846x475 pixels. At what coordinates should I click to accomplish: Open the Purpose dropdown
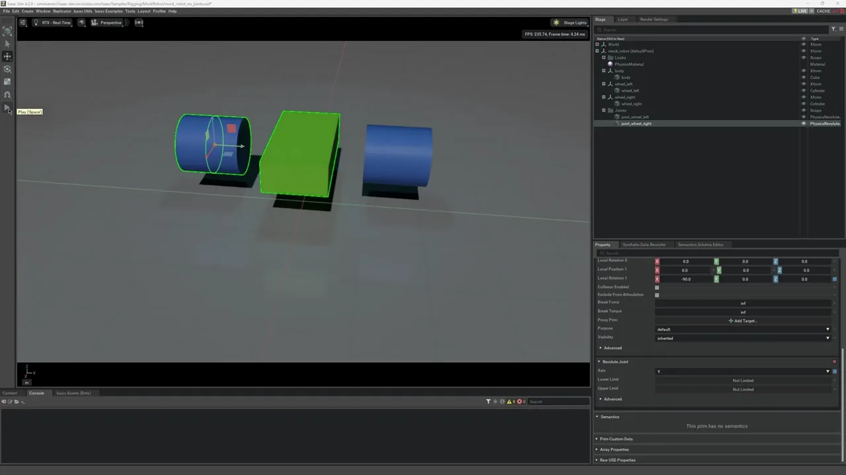[743, 329]
